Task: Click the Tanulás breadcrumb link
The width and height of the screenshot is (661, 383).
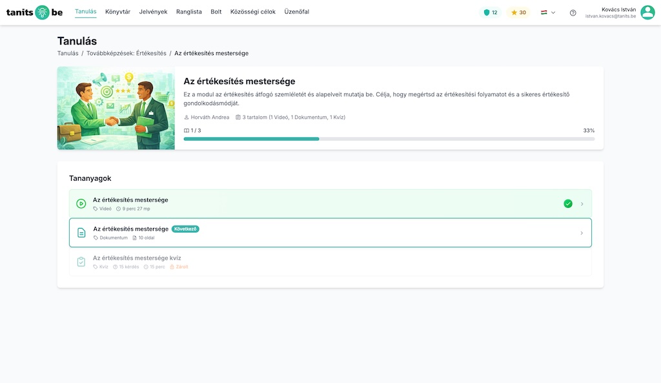Action: pyautogui.click(x=68, y=53)
